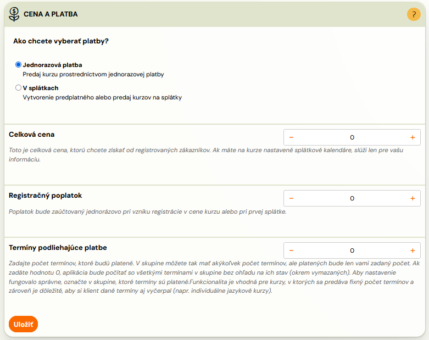Open the help question mark icon
This screenshot has width=429, height=340.
click(414, 14)
